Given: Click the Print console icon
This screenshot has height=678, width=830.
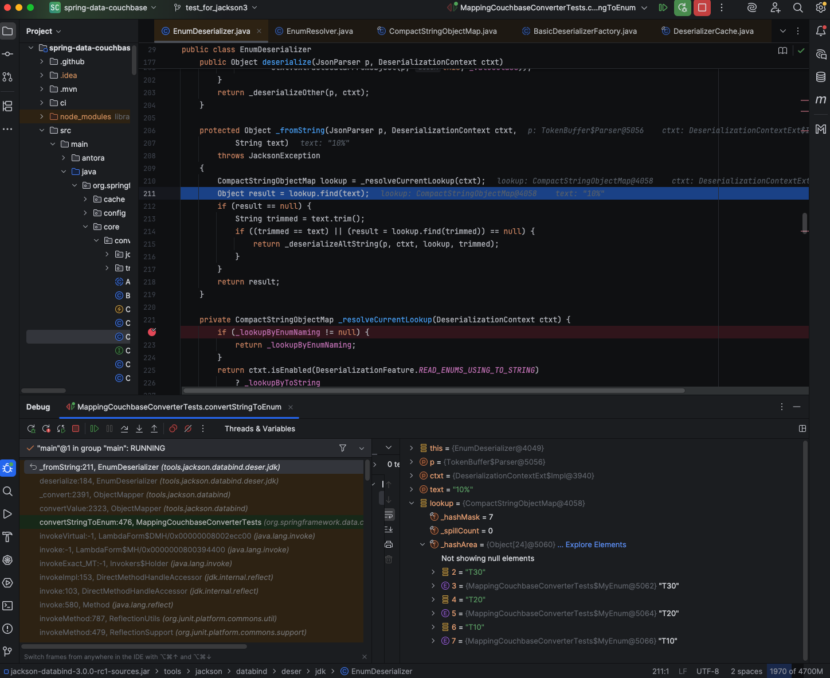Looking at the screenshot, I should coord(389,544).
